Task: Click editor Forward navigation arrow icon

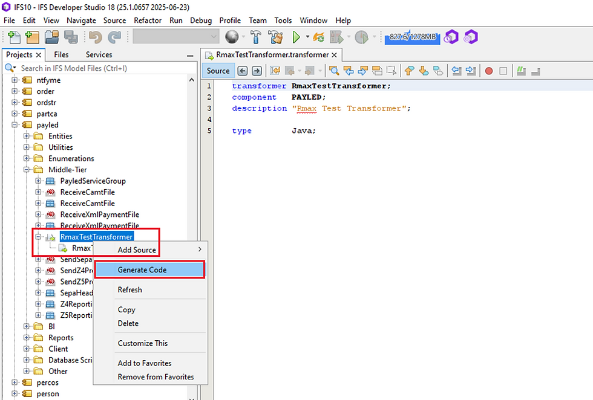Action: coord(257,71)
